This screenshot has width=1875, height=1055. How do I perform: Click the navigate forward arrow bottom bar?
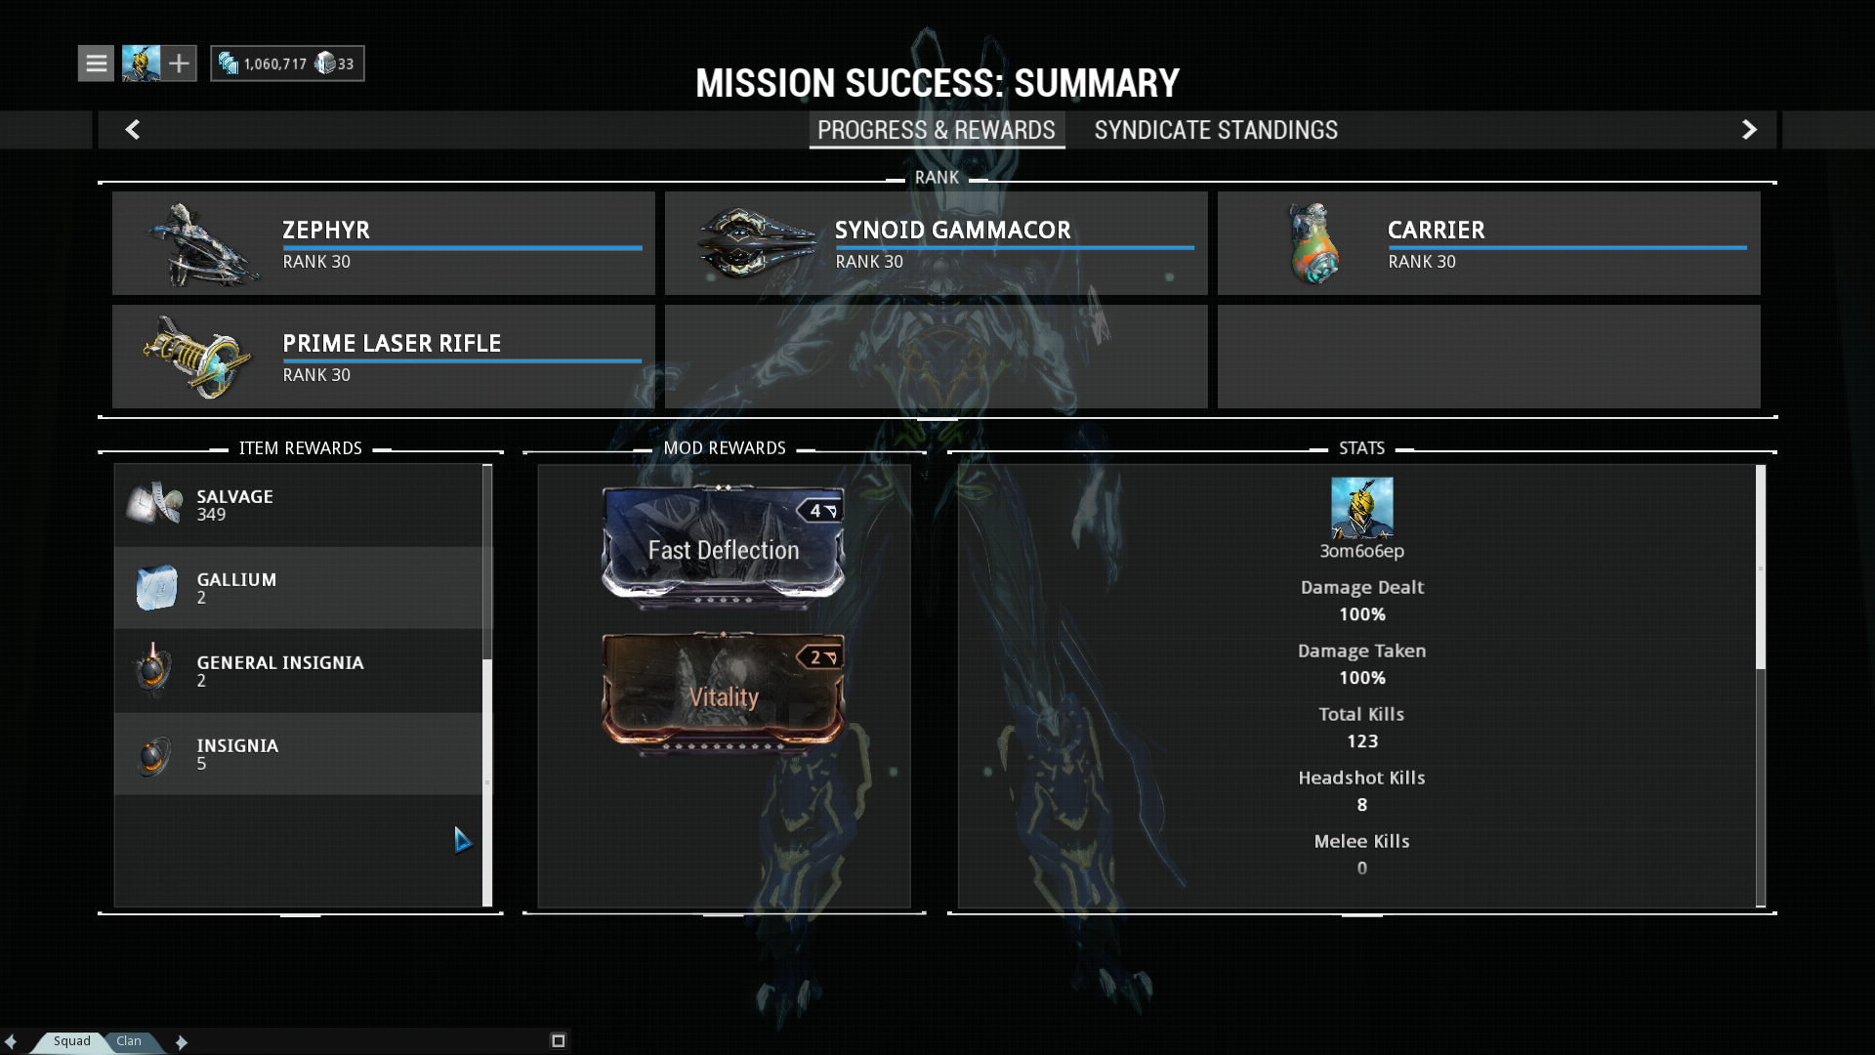pyautogui.click(x=181, y=1039)
